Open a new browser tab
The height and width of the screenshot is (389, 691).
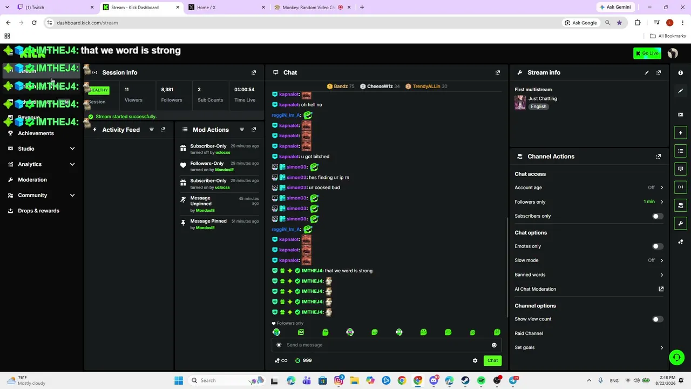tap(362, 8)
